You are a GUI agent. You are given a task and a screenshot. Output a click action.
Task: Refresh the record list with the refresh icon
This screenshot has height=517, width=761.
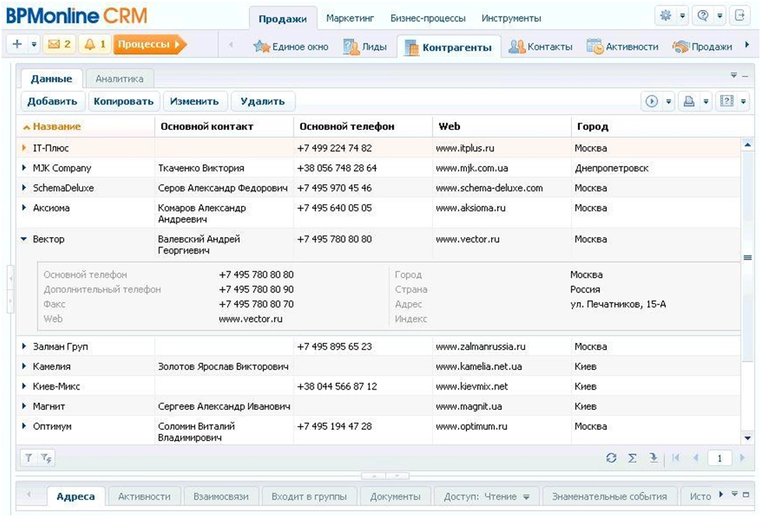point(612,458)
